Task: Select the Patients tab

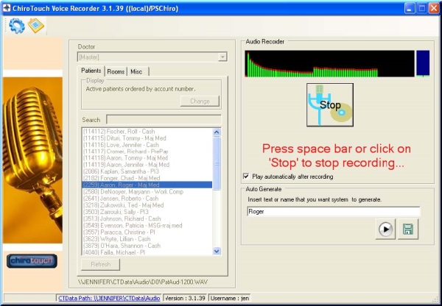Action: [x=91, y=71]
